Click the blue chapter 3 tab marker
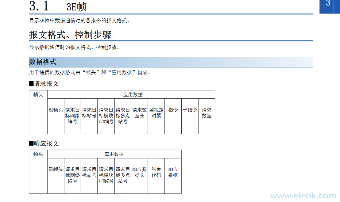340x202 pixels. click(x=329, y=6)
